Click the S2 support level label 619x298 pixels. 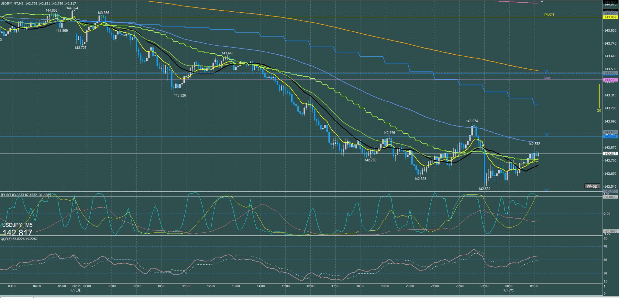click(x=546, y=134)
